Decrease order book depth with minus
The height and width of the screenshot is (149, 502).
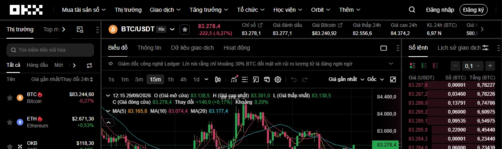point(455,66)
